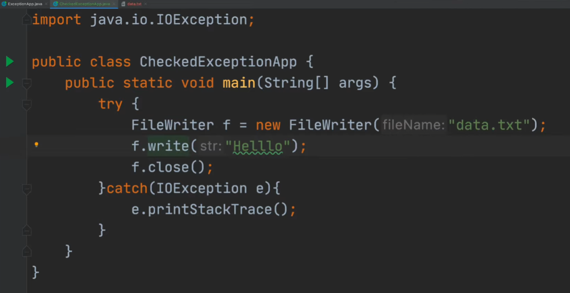The image size is (570, 293).
Task: Click the fold end marker at the main closing brace
Action: 27,251
